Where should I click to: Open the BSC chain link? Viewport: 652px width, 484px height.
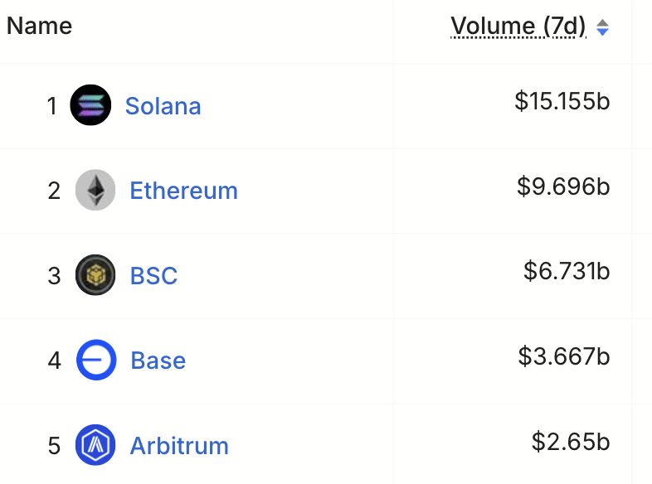(153, 275)
